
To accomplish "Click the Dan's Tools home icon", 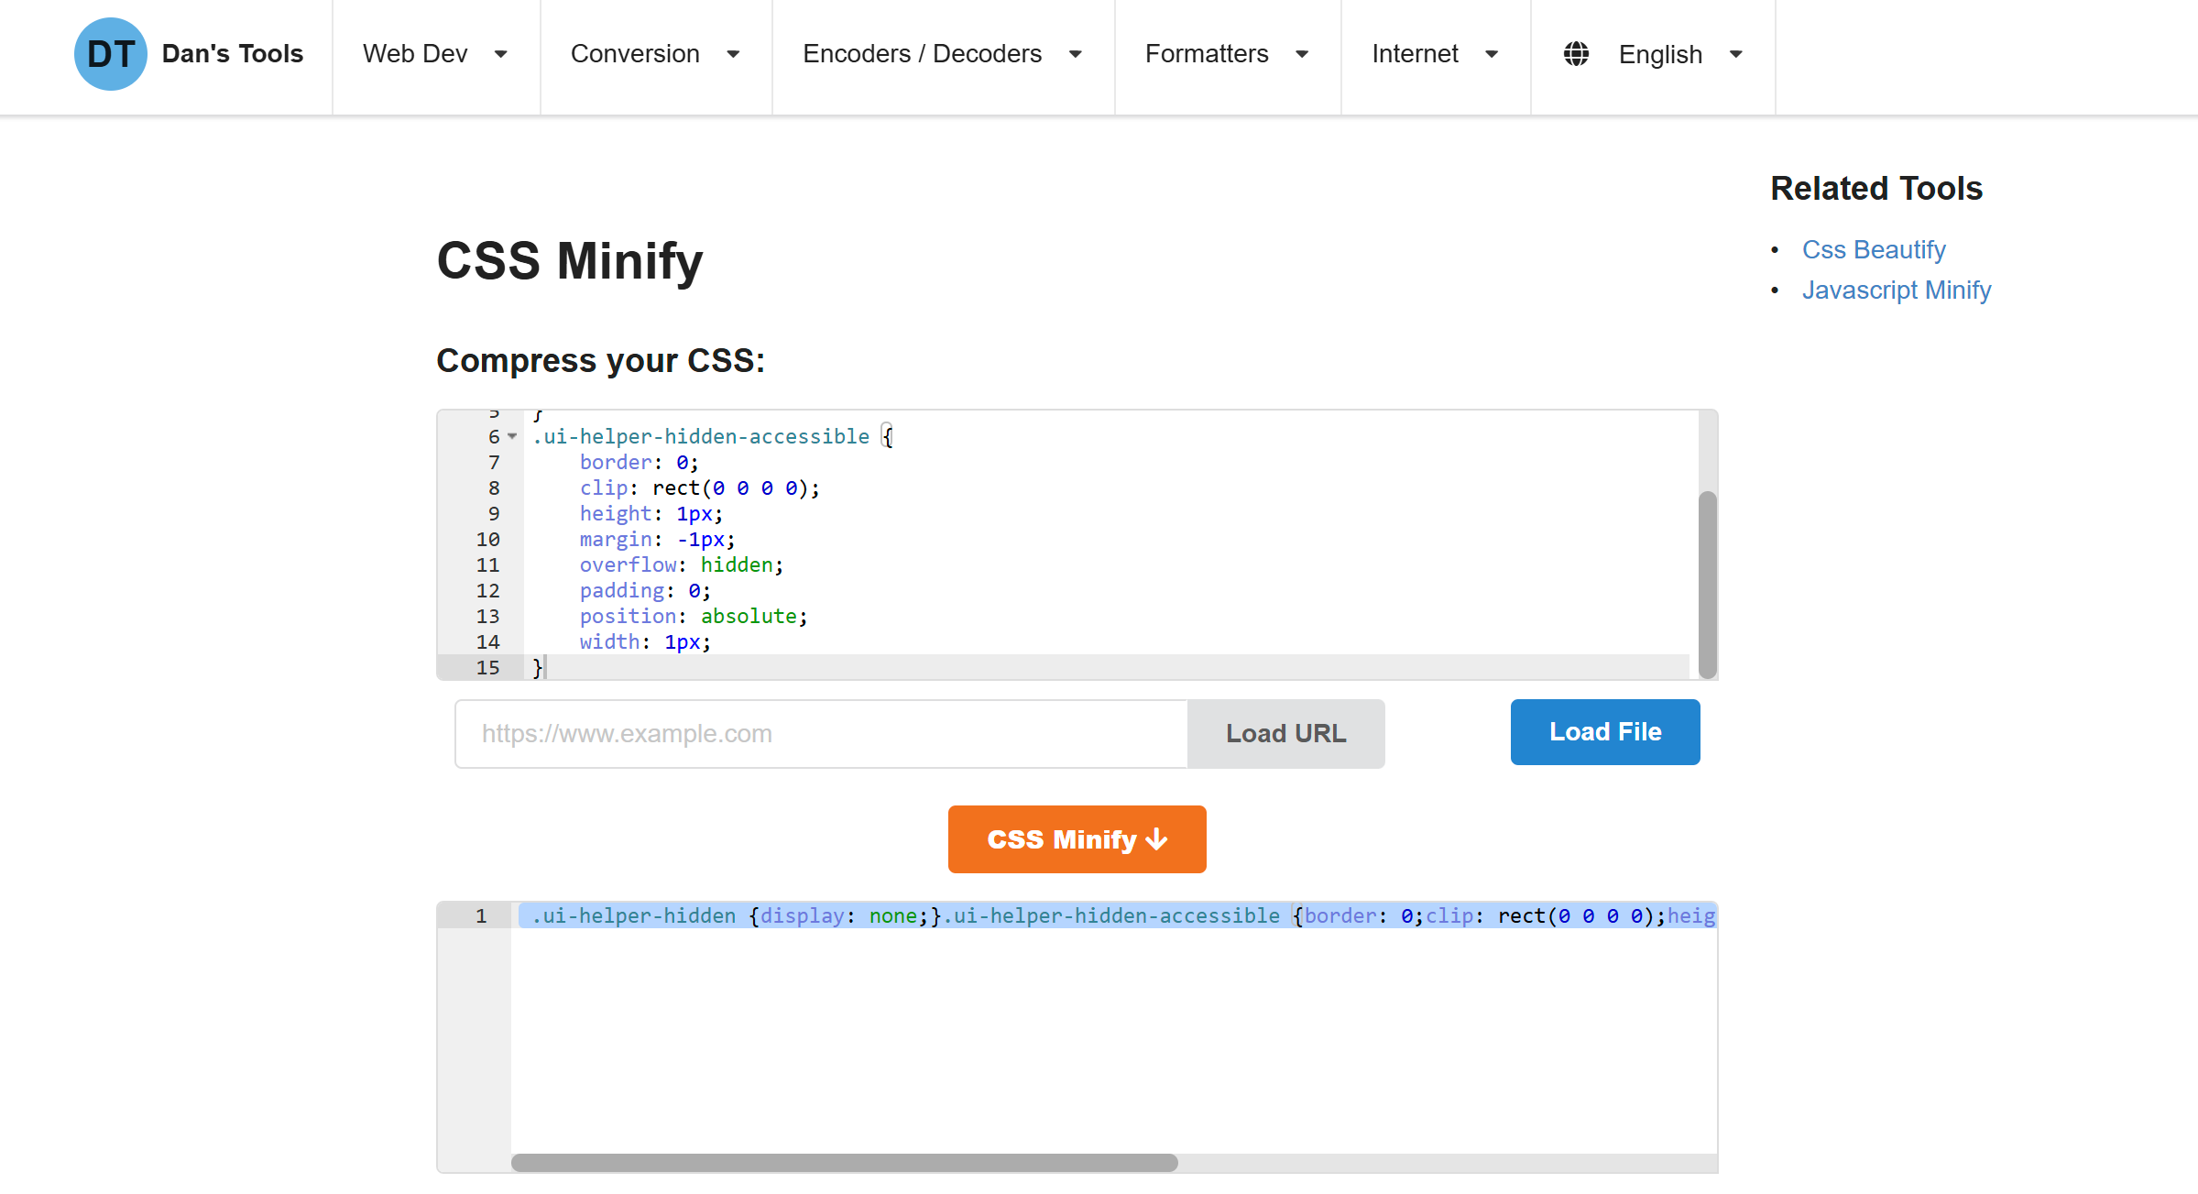I will click(x=110, y=53).
